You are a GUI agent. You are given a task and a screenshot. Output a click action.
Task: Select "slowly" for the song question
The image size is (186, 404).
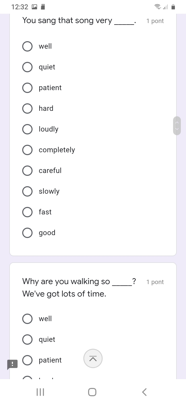(27, 191)
